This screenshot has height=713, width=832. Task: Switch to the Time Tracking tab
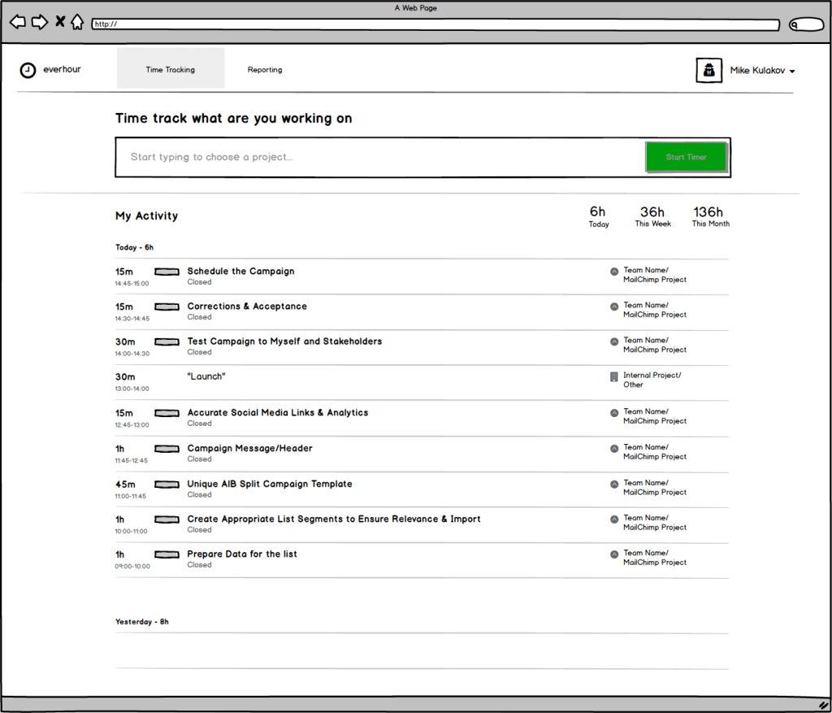pos(171,69)
